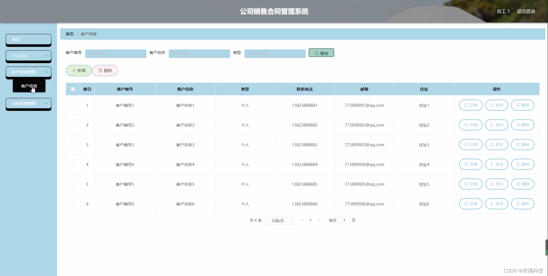Select the magnifier icon on 查询 button
The width and height of the screenshot is (548, 276).
[x=317, y=53]
